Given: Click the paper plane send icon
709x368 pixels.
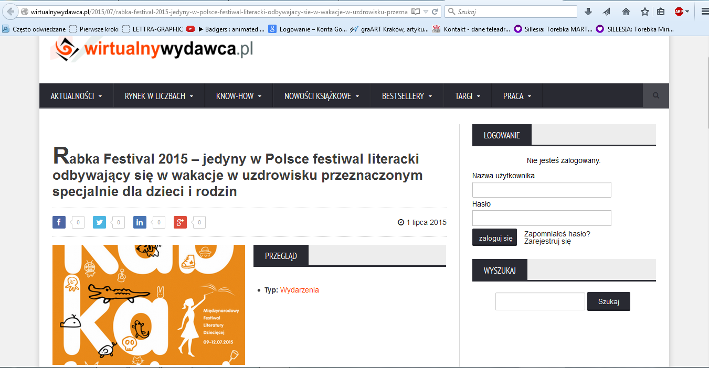Looking at the screenshot, I should point(607,12).
